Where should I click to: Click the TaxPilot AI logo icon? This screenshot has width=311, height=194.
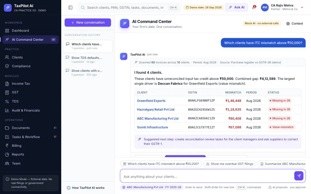tap(8, 8)
